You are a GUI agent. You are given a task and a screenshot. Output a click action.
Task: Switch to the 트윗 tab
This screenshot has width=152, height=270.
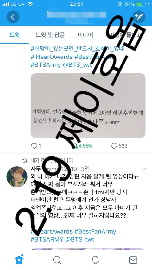15,35
